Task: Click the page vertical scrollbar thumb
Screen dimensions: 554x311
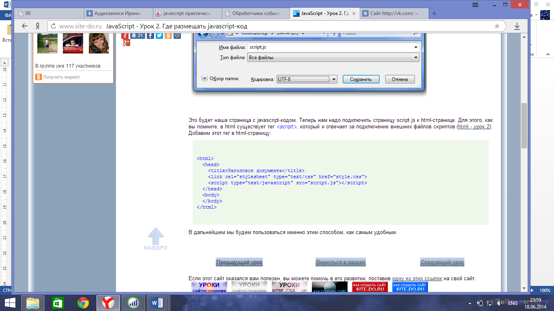Action: 524,126
